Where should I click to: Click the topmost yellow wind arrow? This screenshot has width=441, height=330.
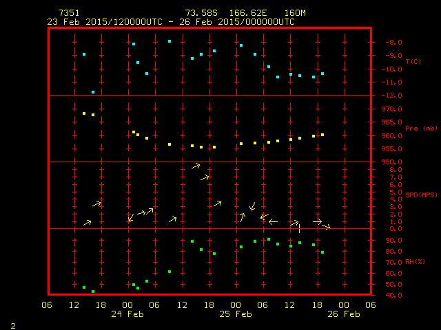point(196,166)
